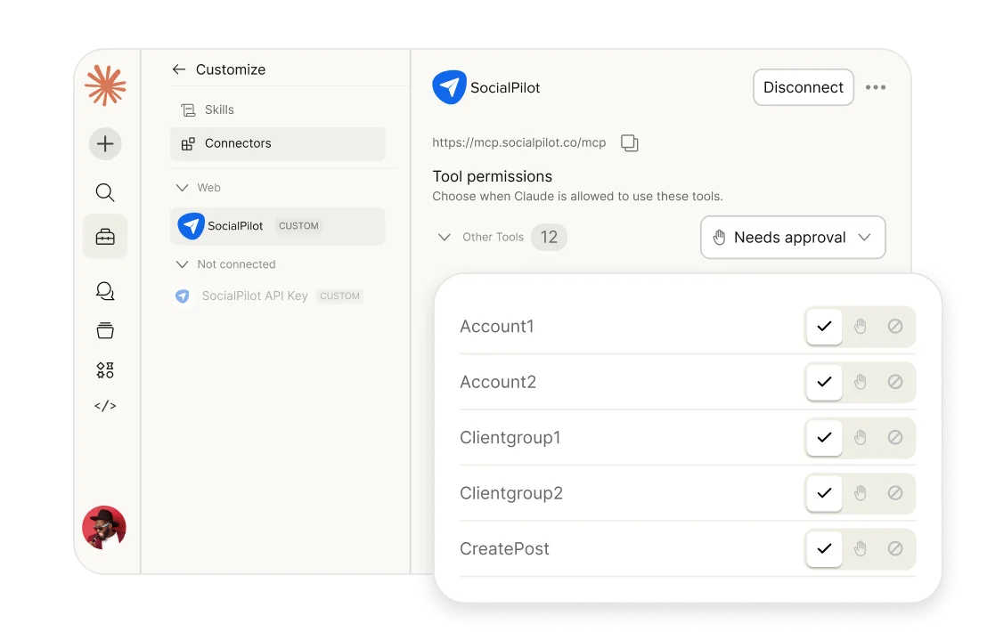987x632 pixels.
Task: Click the Claude starburst logo
Action: click(104, 85)
